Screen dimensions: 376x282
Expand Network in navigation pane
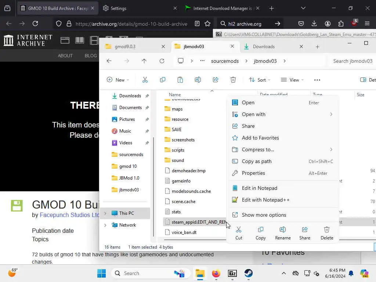[x=105, y=225]
